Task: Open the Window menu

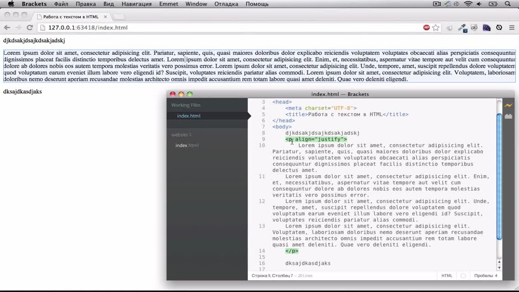Action: point(196,4)
